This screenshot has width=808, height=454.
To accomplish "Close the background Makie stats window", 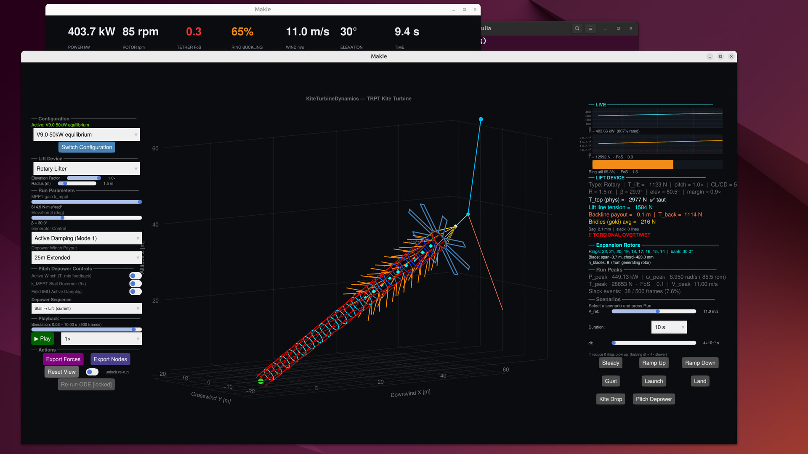I will click(475, 10).
